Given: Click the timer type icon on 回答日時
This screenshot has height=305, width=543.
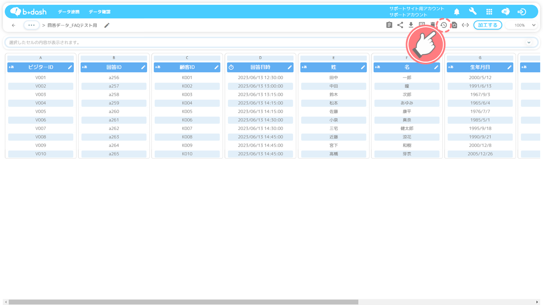Looking at the screenshot, I should [x=231, y=67].
